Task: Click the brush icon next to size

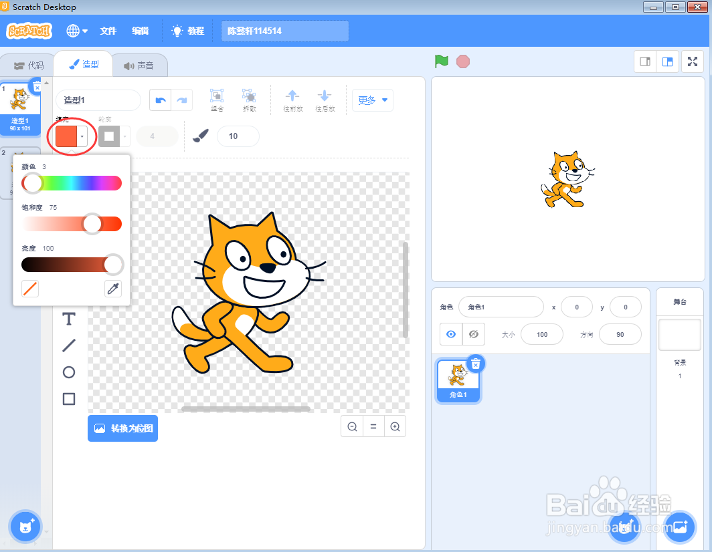Action: click(200, 136)
